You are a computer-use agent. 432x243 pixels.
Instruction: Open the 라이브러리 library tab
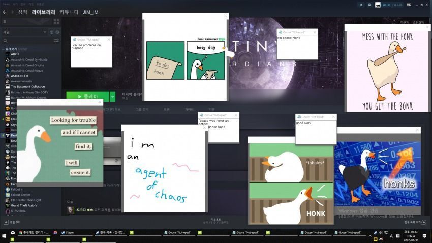[x=43, y=12]
